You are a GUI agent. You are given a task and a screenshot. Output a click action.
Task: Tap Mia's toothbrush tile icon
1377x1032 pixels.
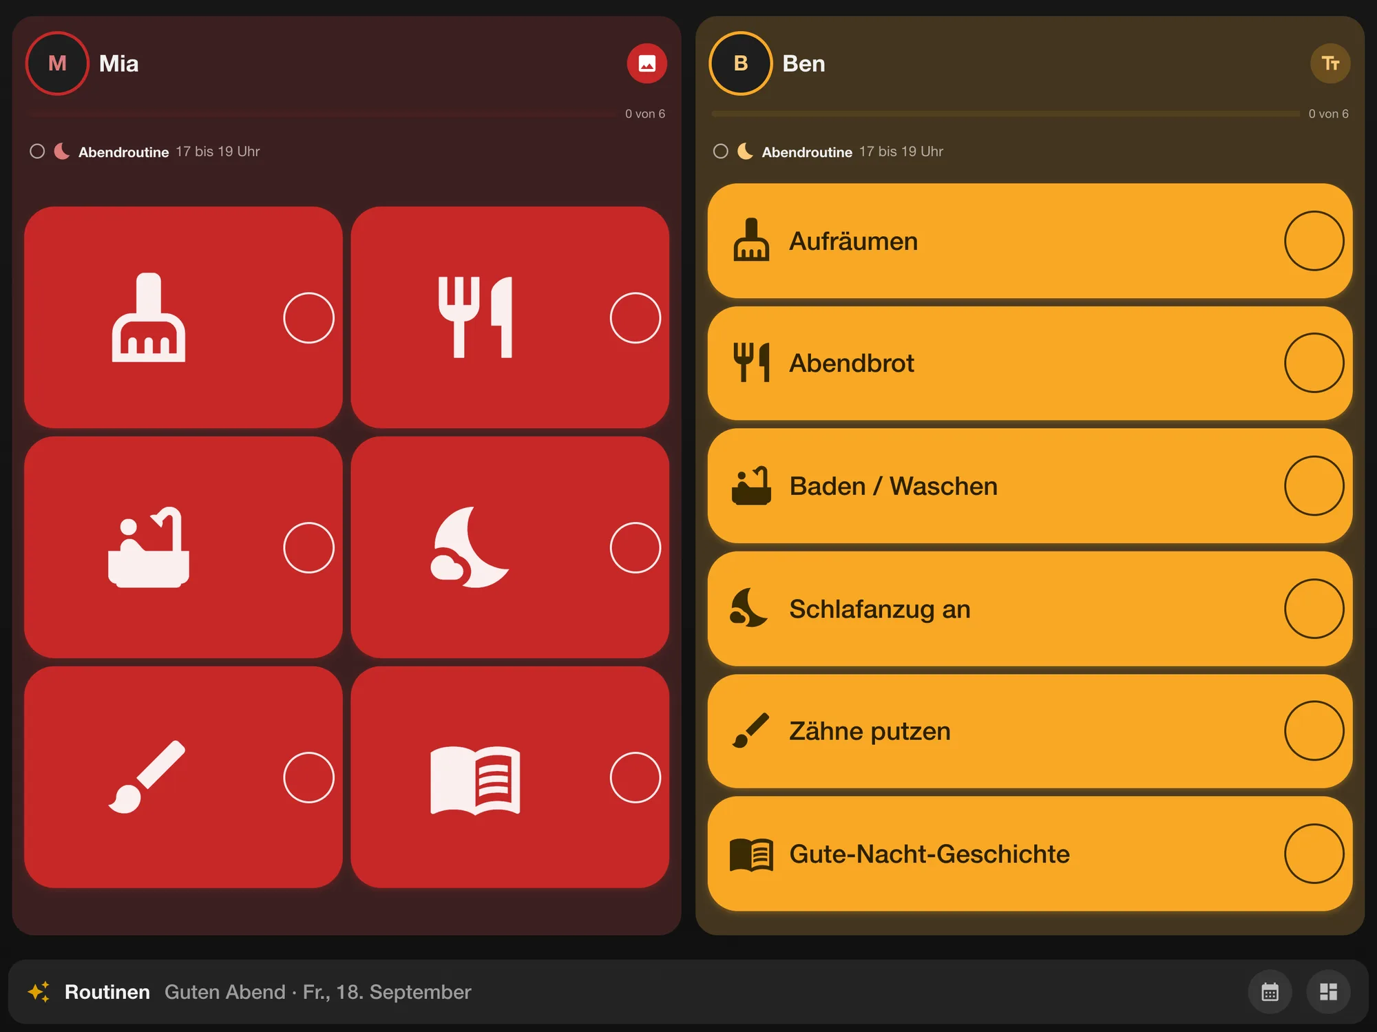click(x=147, y=777)
